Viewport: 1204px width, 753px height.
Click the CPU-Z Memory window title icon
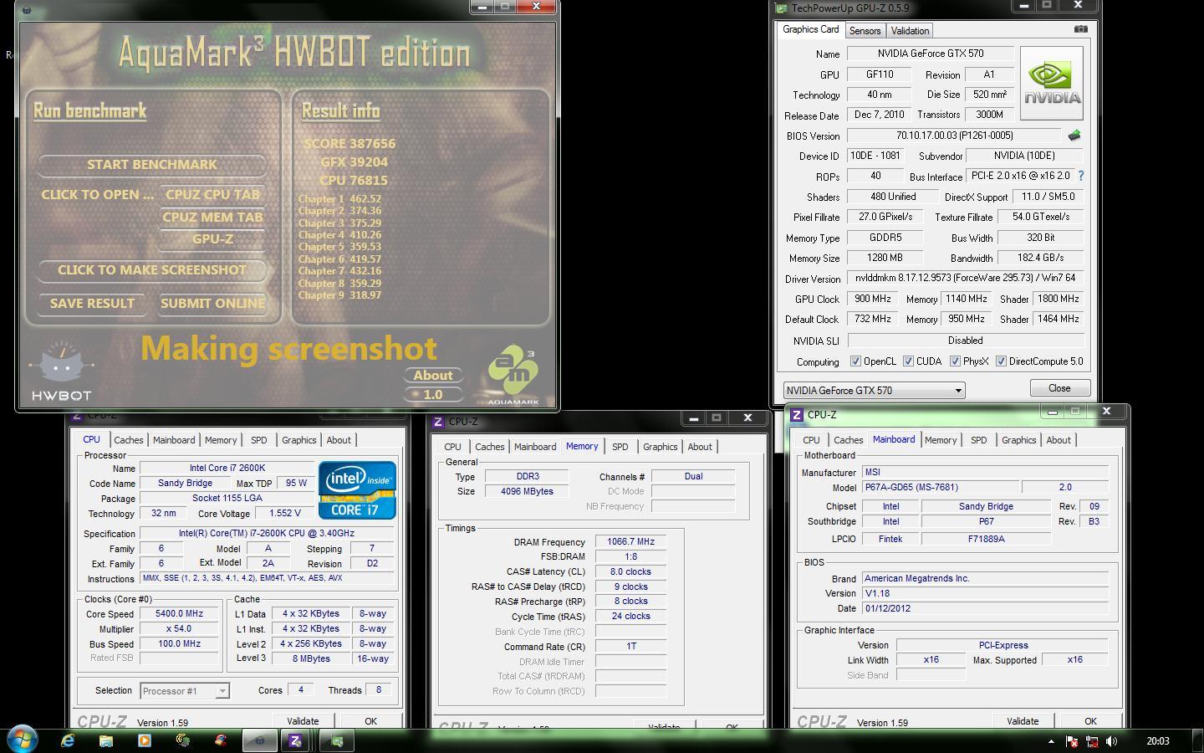pos(439,422)
